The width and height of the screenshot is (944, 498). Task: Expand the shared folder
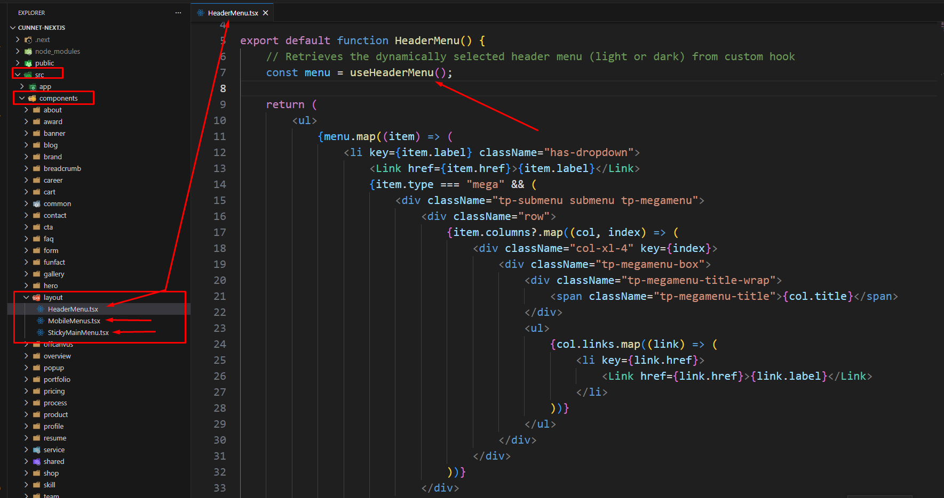(26, 461)
